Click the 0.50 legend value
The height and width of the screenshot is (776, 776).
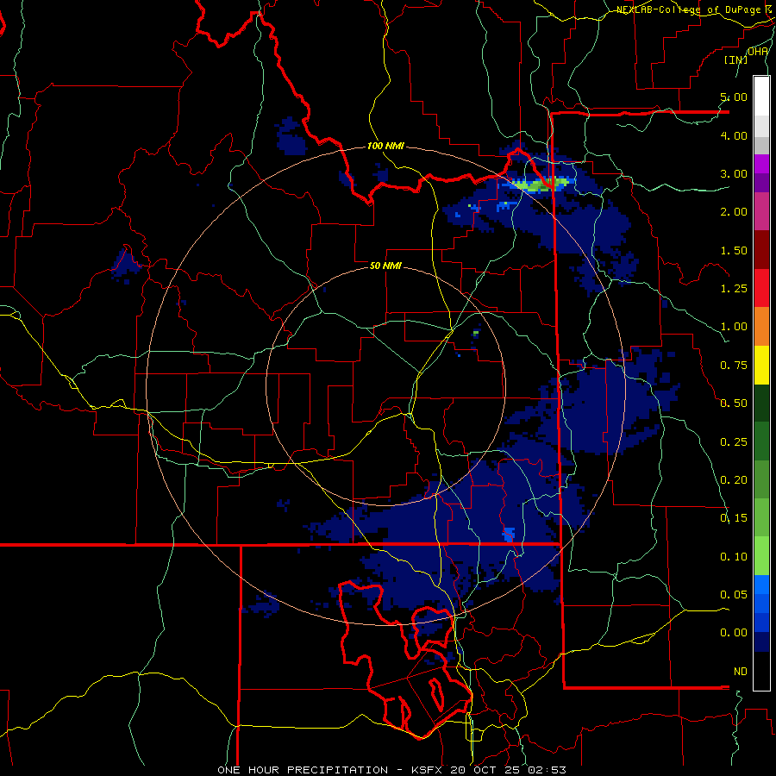pyautogui.click(x=734, y=404)
